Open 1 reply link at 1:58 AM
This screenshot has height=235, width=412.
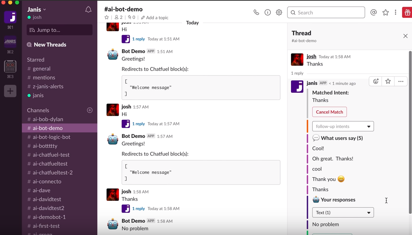pos(138,209)
